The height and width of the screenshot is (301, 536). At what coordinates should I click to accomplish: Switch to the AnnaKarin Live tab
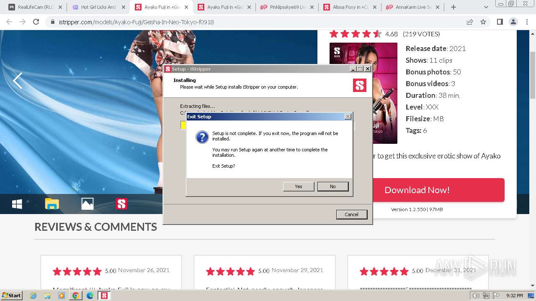coord(412,7)
